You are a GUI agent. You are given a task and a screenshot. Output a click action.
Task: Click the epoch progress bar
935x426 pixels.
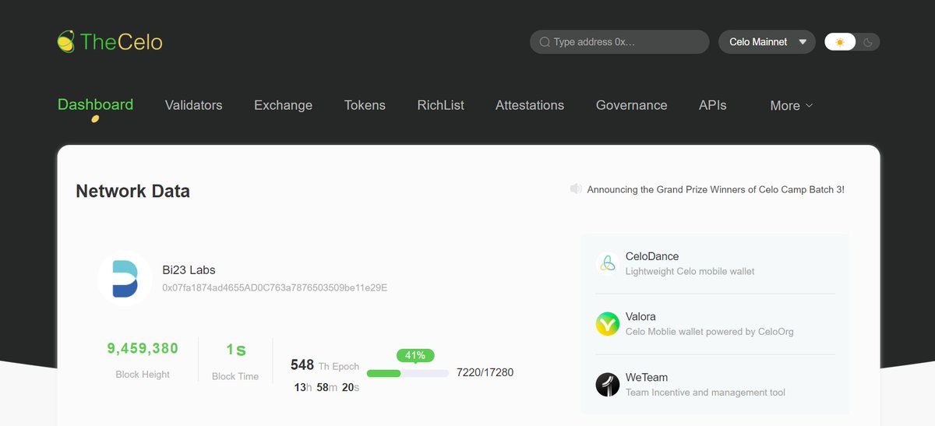click(408, 373)
